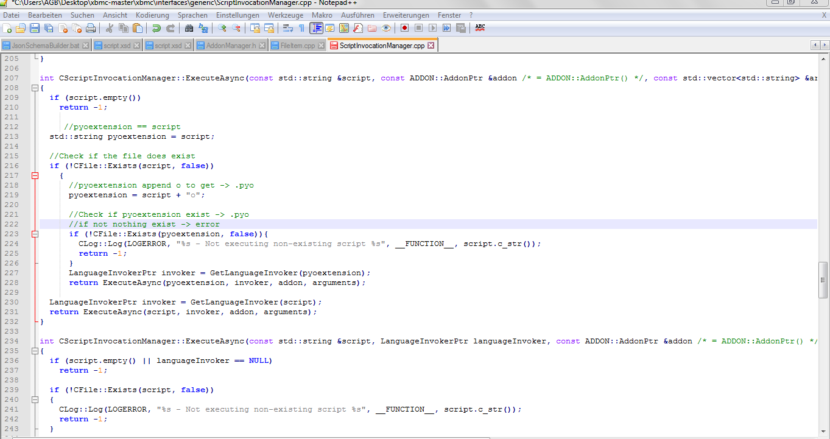Switch to the JsonSchemaBuilder.bat tab
830x439 pixels.
(x=46, y=46)
